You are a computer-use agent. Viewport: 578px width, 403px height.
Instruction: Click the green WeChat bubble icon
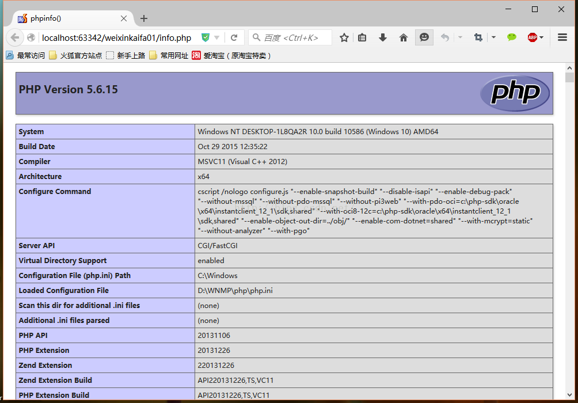pos(511,37)
